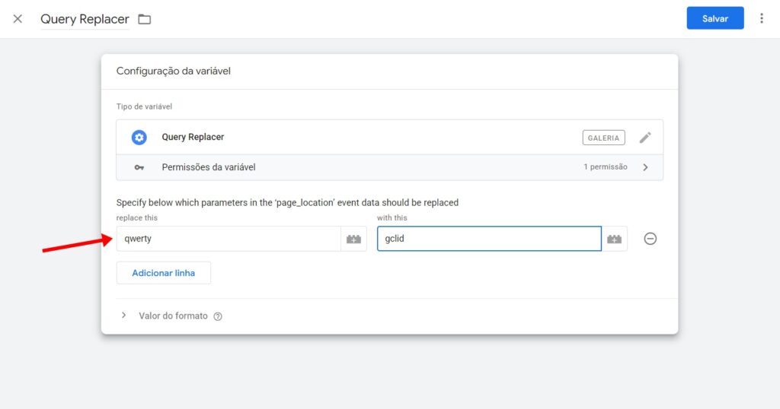
Task: Open the folder icon next to the title
Action: tap(145, 19)
